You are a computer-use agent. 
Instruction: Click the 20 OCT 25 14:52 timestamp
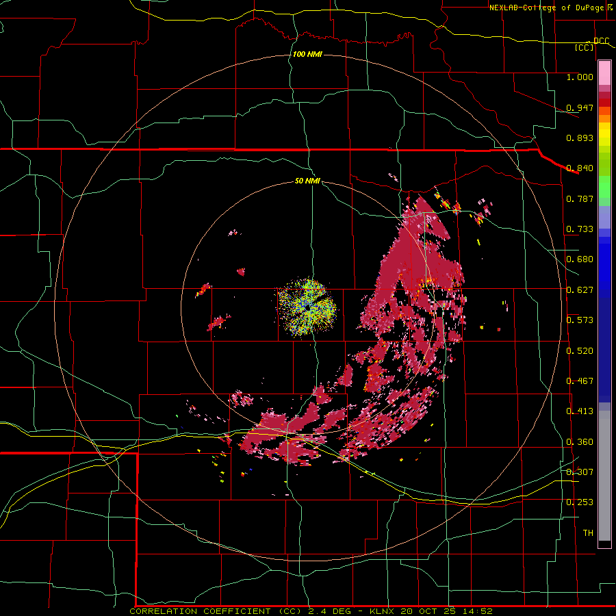[x=447, y=611]
